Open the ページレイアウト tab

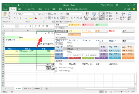coord(30,9)
